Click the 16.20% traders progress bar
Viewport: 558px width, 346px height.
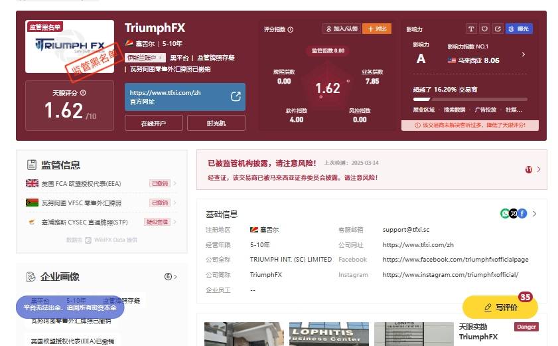(470, 100)
